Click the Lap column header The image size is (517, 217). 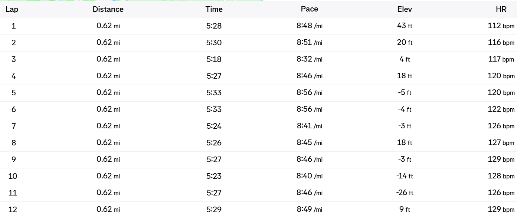click(x=12, y=9)
